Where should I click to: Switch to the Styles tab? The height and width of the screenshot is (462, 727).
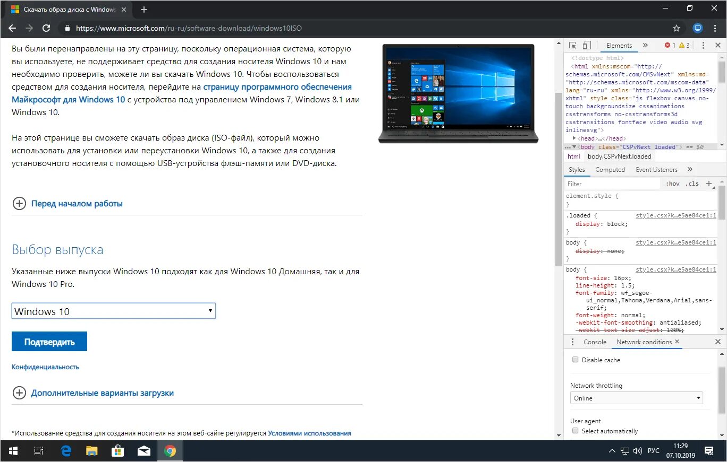(577, 170)
